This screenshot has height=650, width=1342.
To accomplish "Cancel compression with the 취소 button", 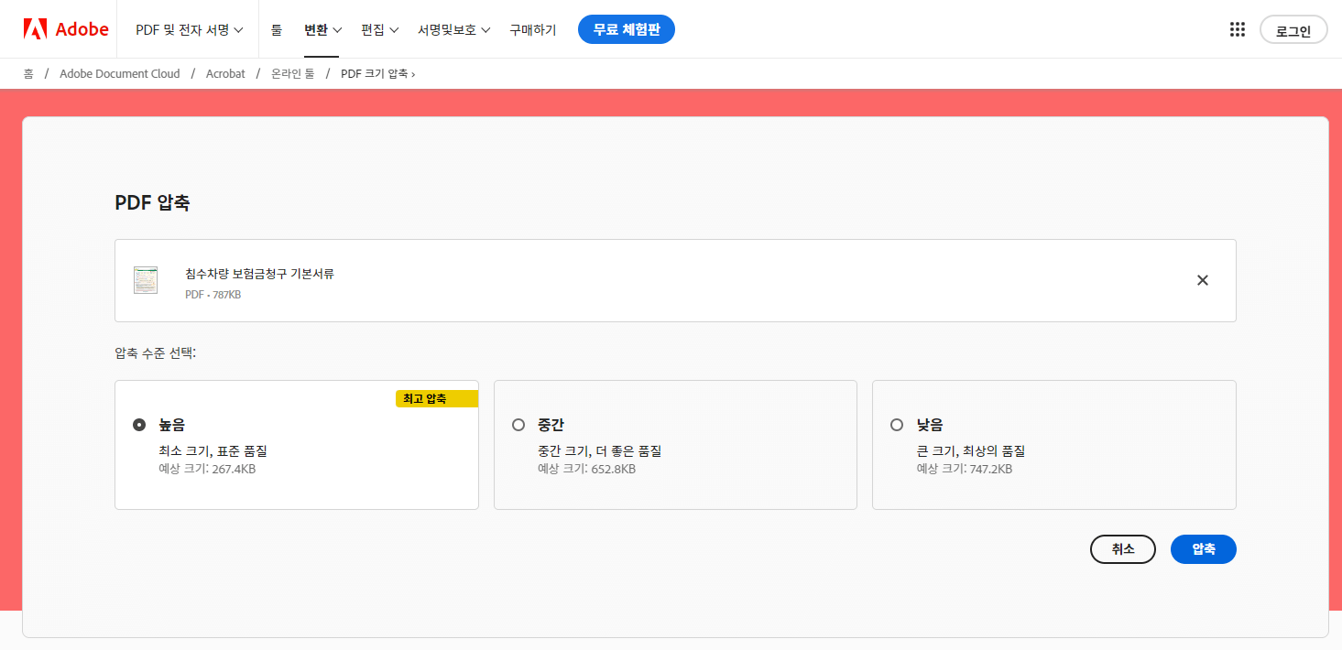I will [x=1122, y=549].
